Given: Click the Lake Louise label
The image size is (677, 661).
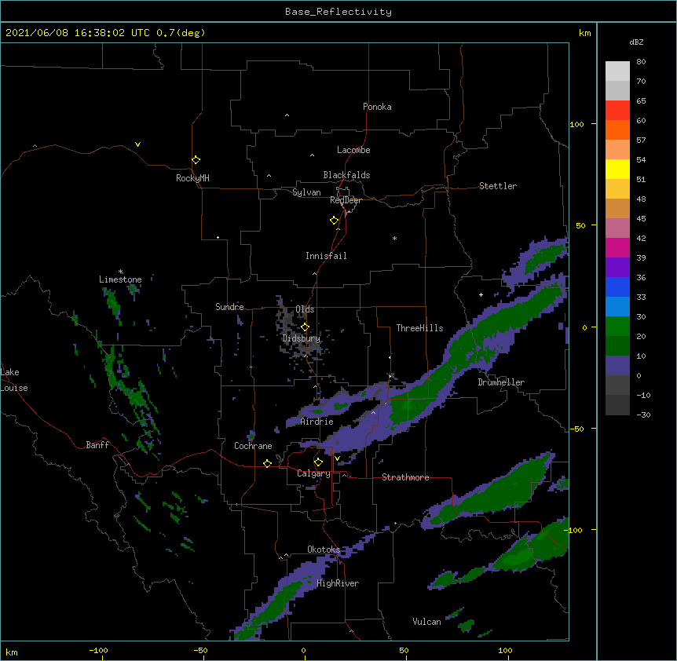Looking at the screenshot, I should [x=14, y=380].
